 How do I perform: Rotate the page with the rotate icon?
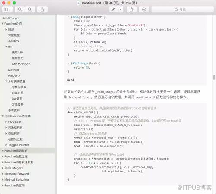[x=131, y=9]
